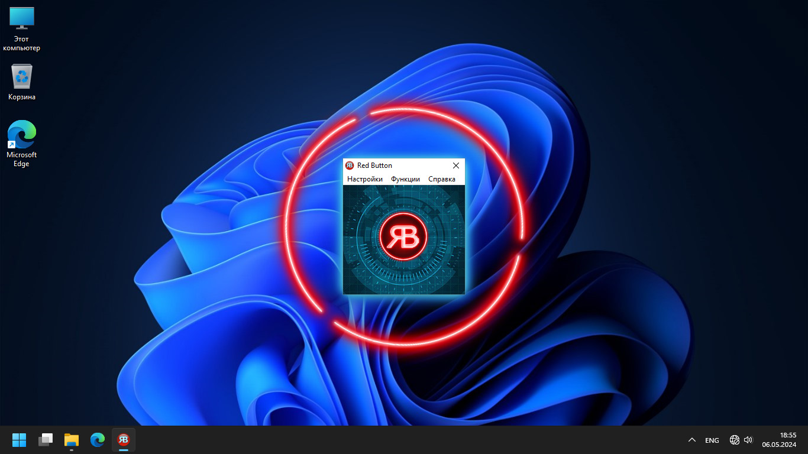Screen dimensions: 808x454
Task: Expand the hidden tray icons chevron
Action: click(x=691, y=440)
